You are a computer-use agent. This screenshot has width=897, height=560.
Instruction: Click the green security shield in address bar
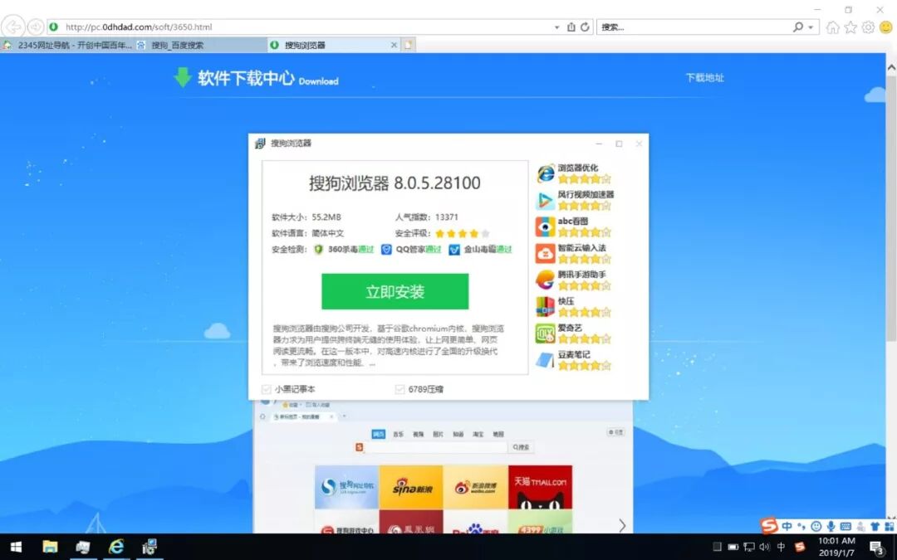[54, 27]
